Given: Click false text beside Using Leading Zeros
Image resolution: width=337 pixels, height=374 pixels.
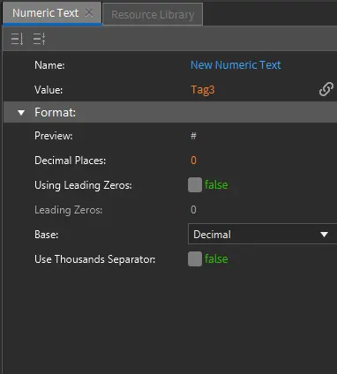Looking at the screenshot, I should (x=216, y=185).
